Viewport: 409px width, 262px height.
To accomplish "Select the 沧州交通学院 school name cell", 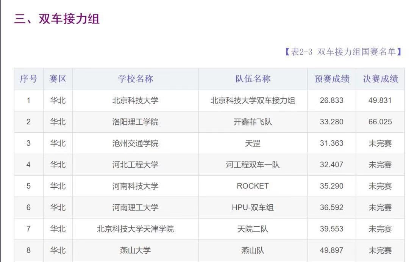I will point(135,143).
